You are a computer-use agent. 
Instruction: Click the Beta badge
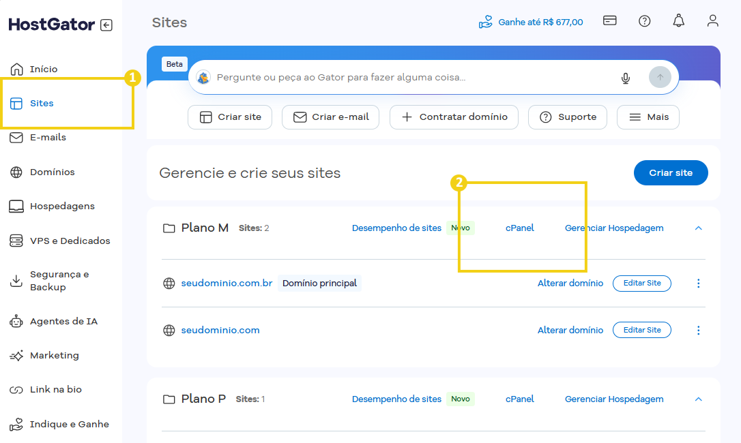click(x=175, y=64)
